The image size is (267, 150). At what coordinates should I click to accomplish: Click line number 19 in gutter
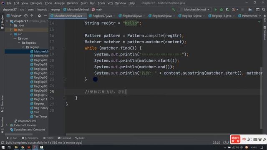pos(52,54)
